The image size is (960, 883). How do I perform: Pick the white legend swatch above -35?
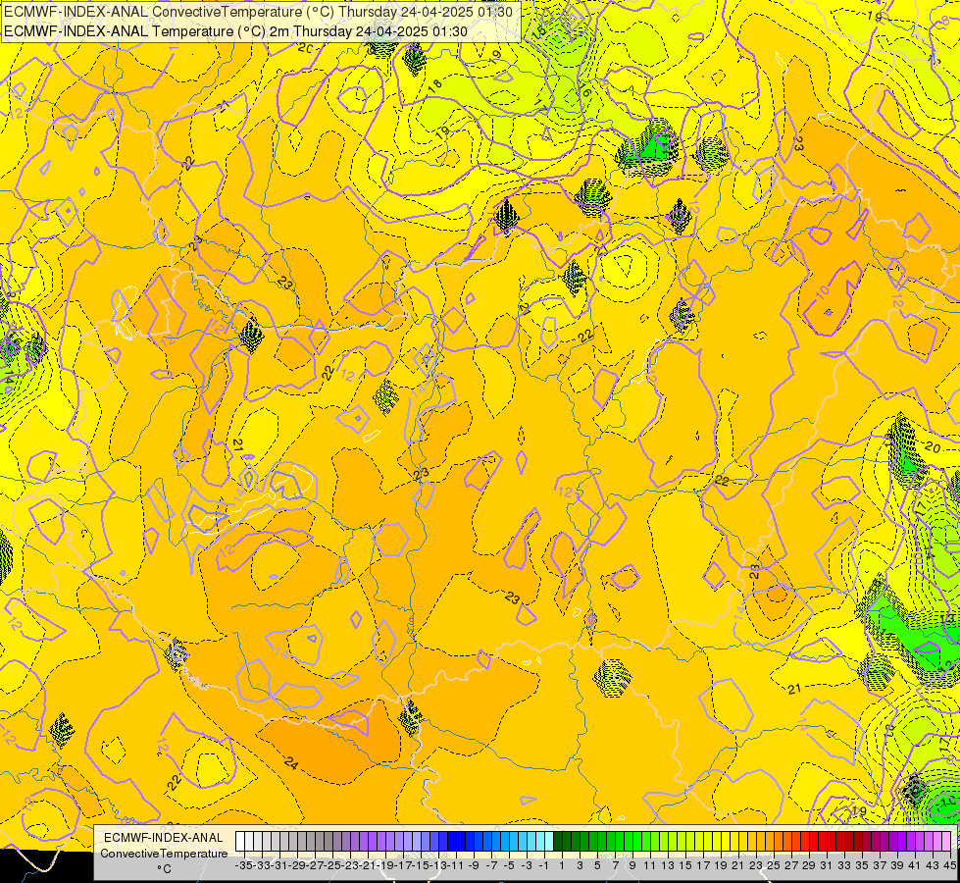240,842
